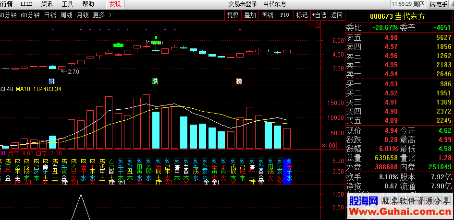
Task: Click the 日空: 7.00 indicator label
Action: [x=49, y=153]
